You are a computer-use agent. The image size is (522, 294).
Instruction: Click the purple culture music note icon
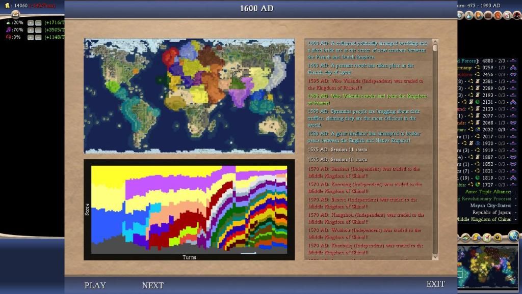click(x=8, y=30)
